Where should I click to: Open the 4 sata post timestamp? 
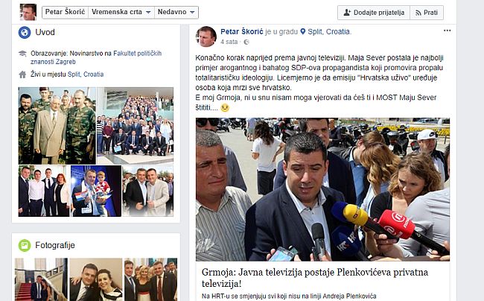coord(229,42)
